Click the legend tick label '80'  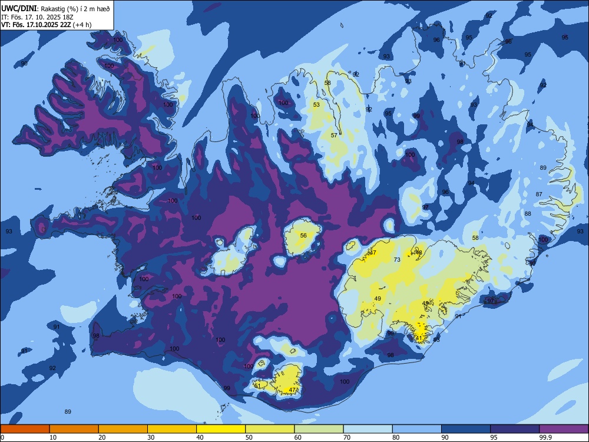pyautogui.click(x=396, y=437)
